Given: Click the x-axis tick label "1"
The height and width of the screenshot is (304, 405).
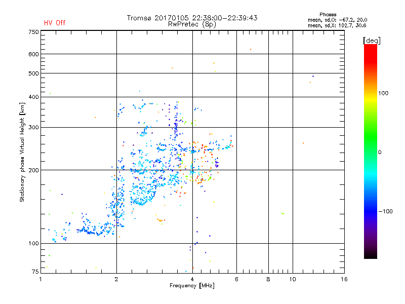Looking at the screenshot, I should click(40, 279).
